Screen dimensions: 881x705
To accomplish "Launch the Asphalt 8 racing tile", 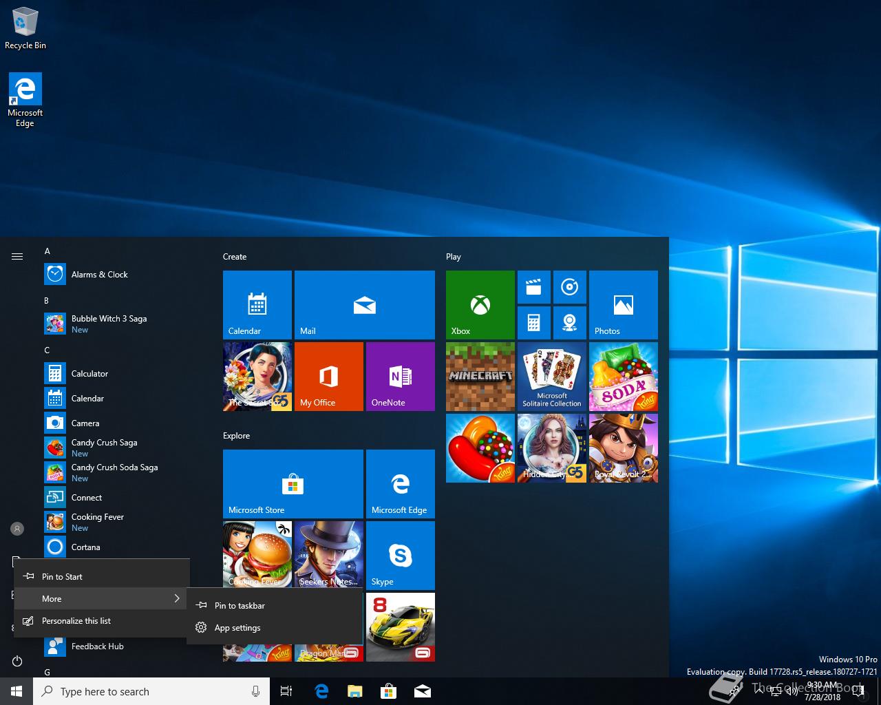I will tap(401, 627).
